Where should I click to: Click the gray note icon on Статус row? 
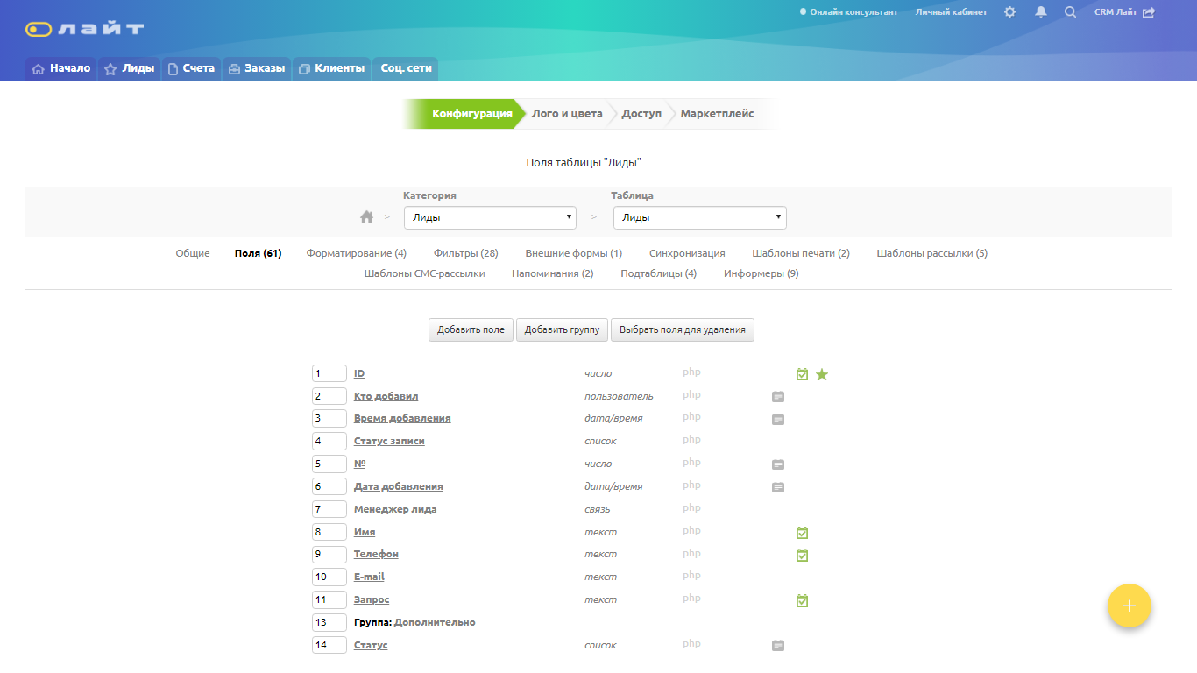tap(778, 646)
